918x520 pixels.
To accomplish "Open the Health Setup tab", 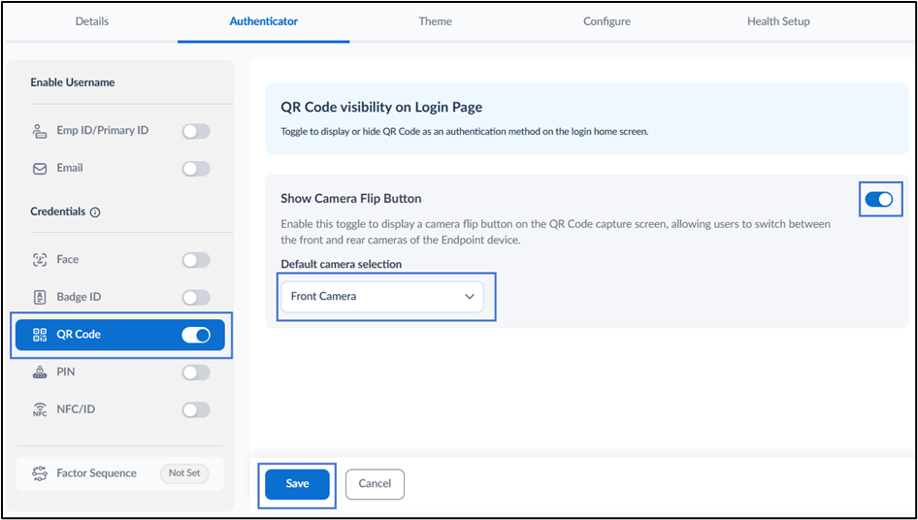I will click(778, 21).
